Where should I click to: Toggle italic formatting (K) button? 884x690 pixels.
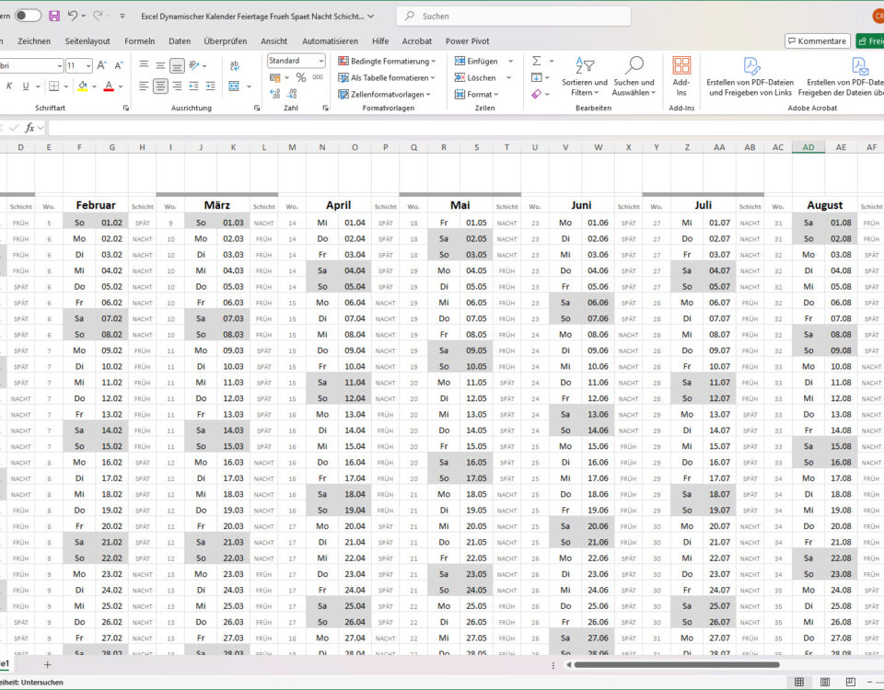[9, 86]
